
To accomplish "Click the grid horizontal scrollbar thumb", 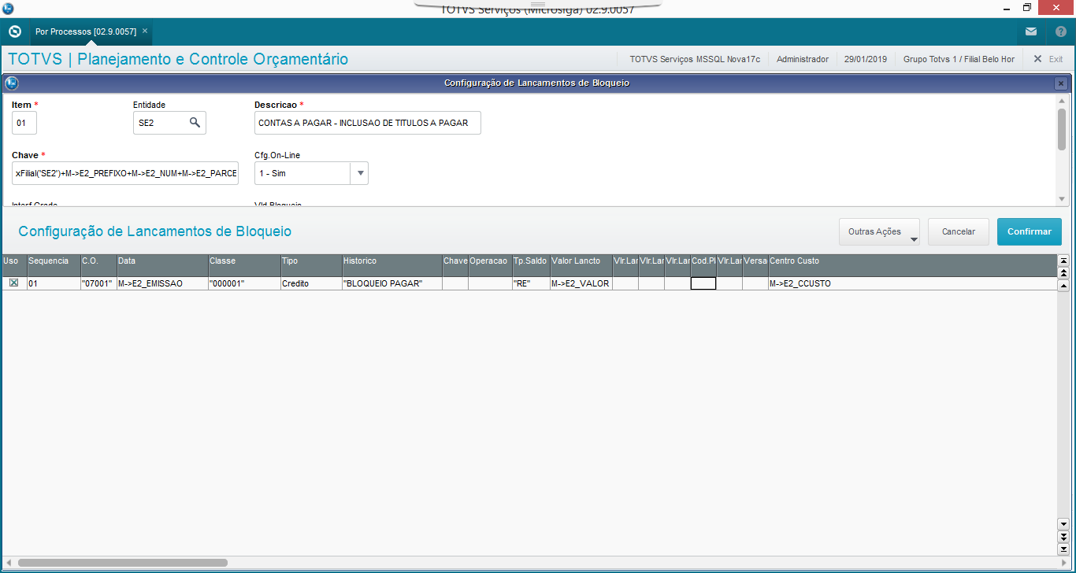I will 122,563.
